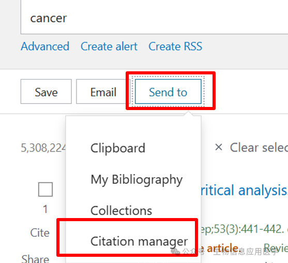The width and height of the screenshot is (288, 263).
Task: Click the 5,308,224 results count text
Action: 43,148
